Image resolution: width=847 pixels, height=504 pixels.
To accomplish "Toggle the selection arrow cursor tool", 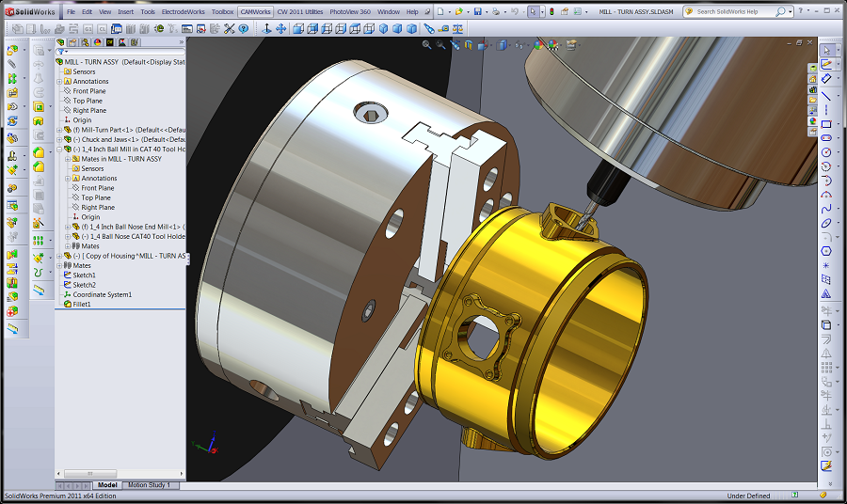I will pos(826,50).
